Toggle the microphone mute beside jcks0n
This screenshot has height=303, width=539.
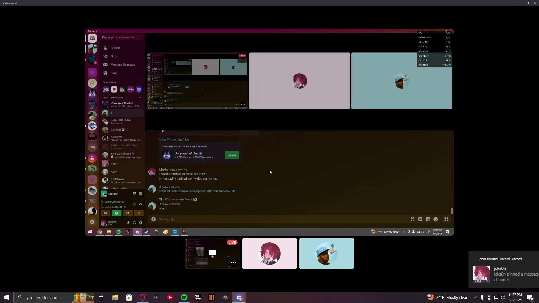128,223
